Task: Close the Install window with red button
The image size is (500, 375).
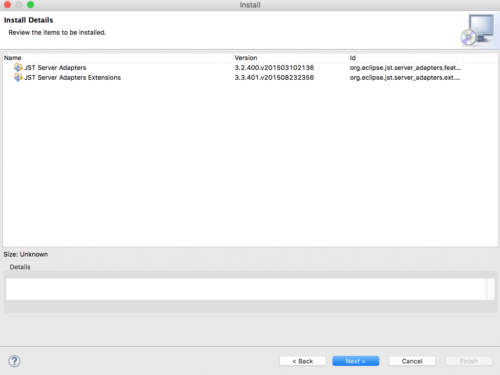Action: [x=7, y=4]
